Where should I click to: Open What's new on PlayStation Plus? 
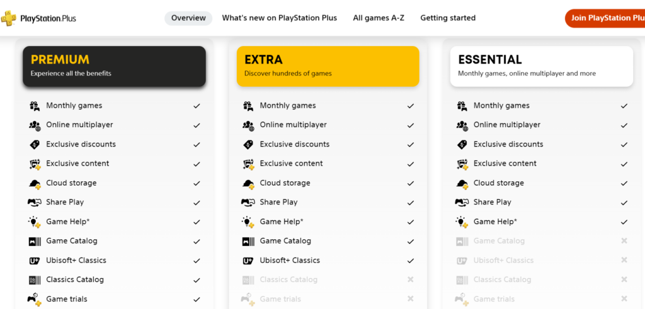coord(279,18)
